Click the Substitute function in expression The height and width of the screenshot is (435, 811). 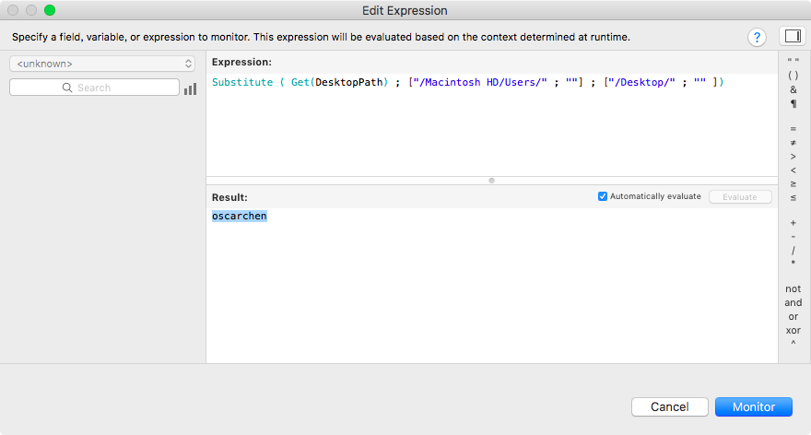pos(242,82)
